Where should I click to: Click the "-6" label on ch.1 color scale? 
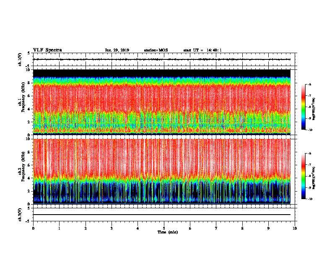coord(309,84)
